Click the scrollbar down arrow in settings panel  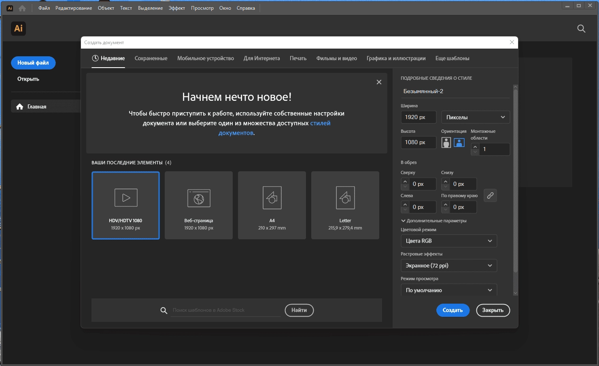[515, 293]
